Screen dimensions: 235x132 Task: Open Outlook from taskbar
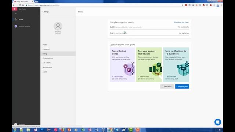point(117,130)
